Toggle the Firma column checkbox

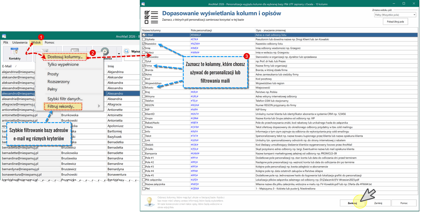[x=144, y=66]
